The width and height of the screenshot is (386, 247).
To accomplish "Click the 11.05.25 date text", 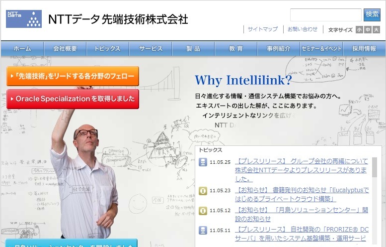I will 220,162.
